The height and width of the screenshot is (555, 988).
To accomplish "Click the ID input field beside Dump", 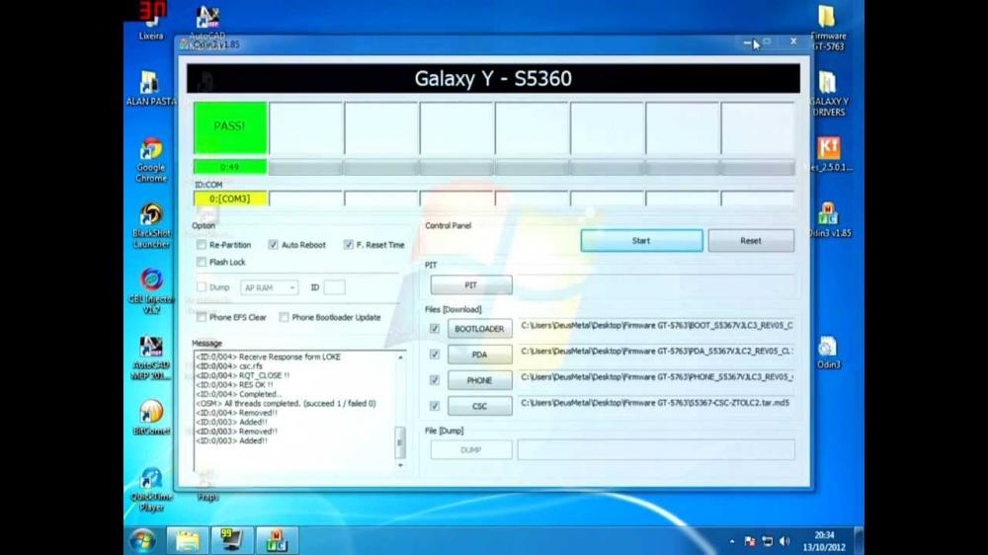I will tap(335, 288).
